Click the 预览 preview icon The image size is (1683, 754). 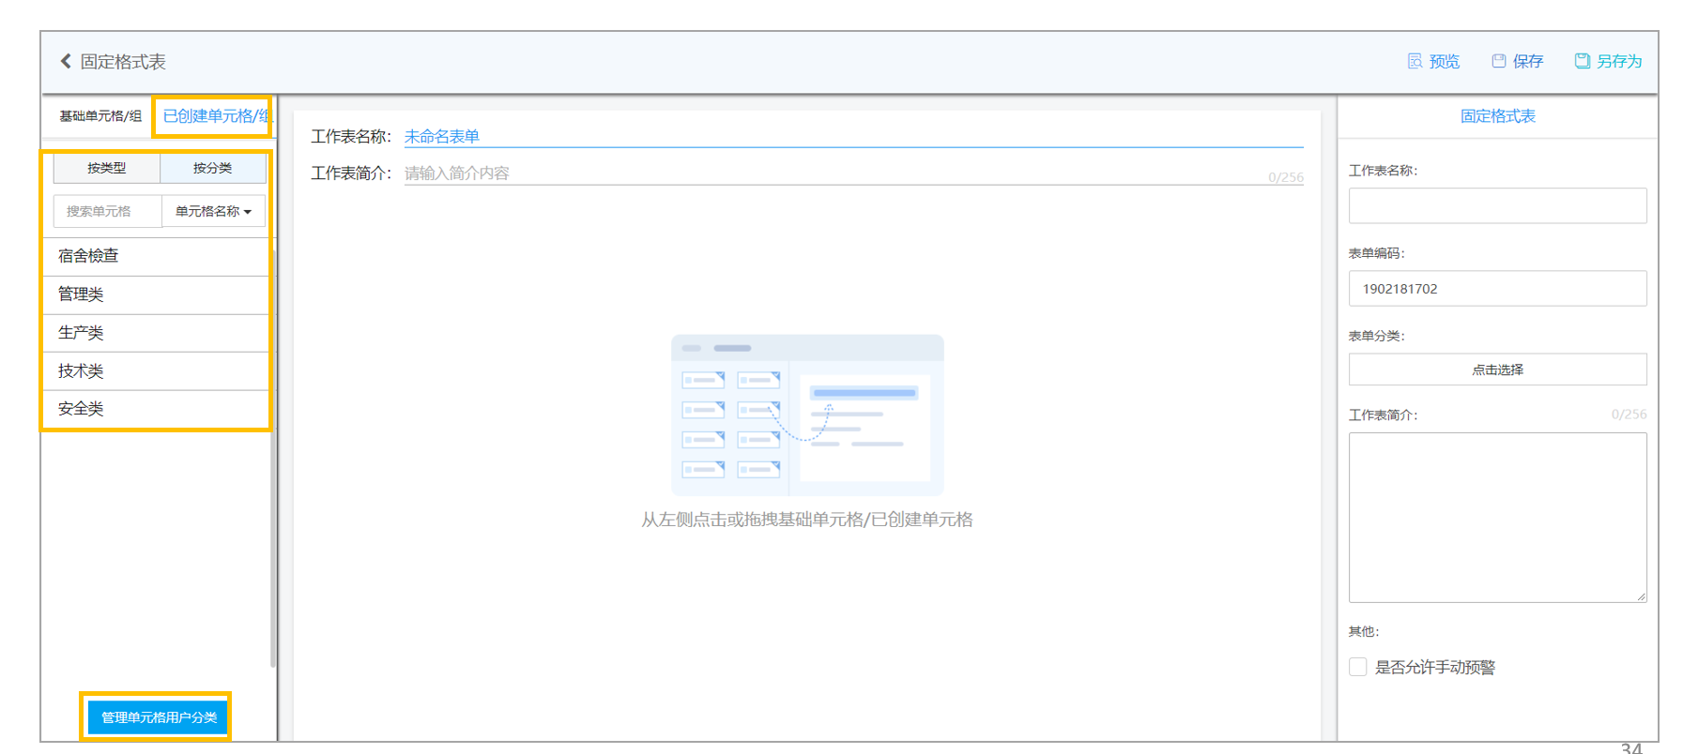pyautogui.click(x=1415, y=61)
